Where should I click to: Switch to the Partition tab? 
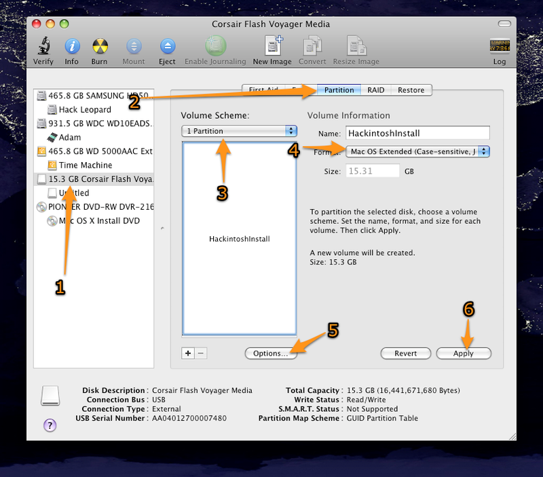click(339, 90)
